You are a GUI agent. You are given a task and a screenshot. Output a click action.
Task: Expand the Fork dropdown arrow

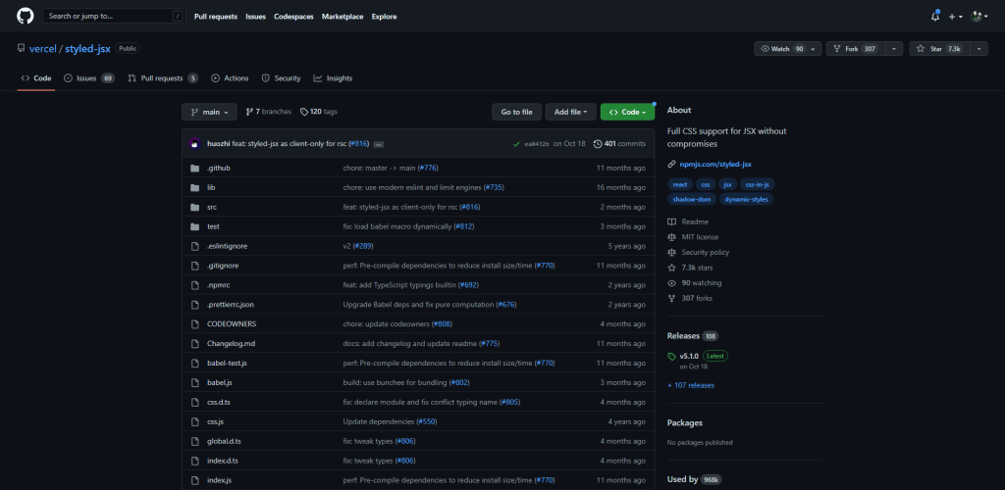[894, 49]
